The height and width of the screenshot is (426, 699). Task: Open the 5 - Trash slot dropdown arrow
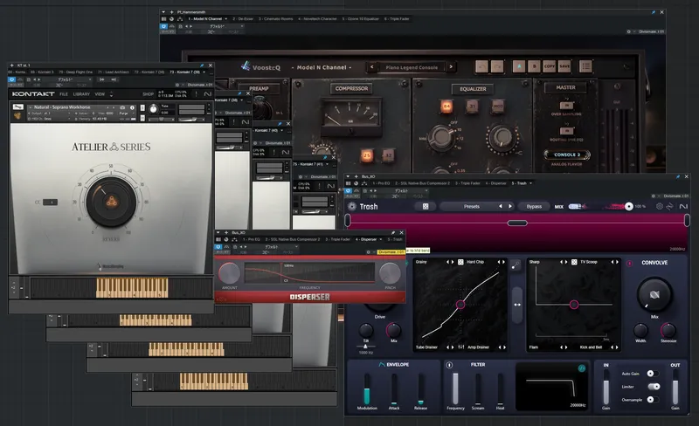coord(530,183)
